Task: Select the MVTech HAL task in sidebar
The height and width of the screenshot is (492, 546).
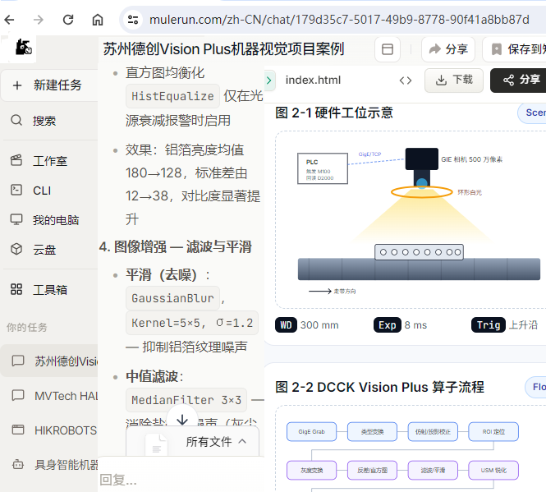Action: click(x=49, y=396)
